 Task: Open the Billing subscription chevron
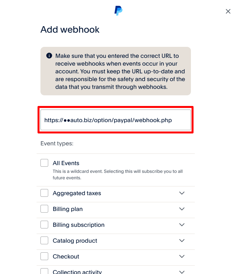point(182,225)
